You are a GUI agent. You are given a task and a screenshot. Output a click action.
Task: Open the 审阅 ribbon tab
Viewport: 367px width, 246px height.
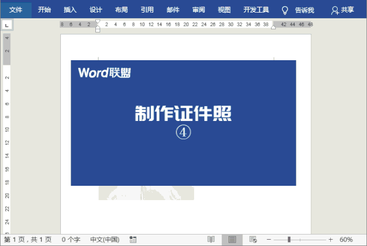coord(199,10)
